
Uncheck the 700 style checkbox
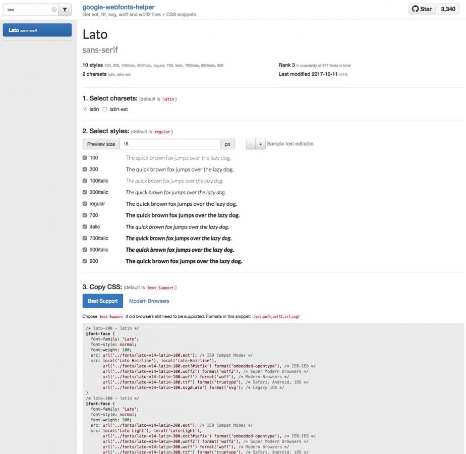(x=85, y=215)
